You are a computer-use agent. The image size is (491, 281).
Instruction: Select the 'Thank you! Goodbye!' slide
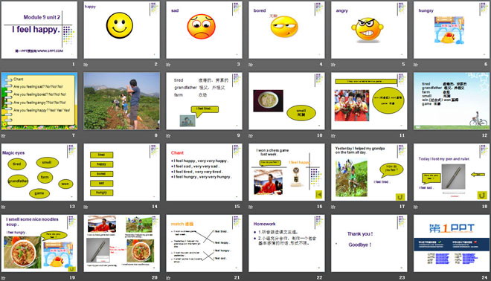[x=369, y=243]
